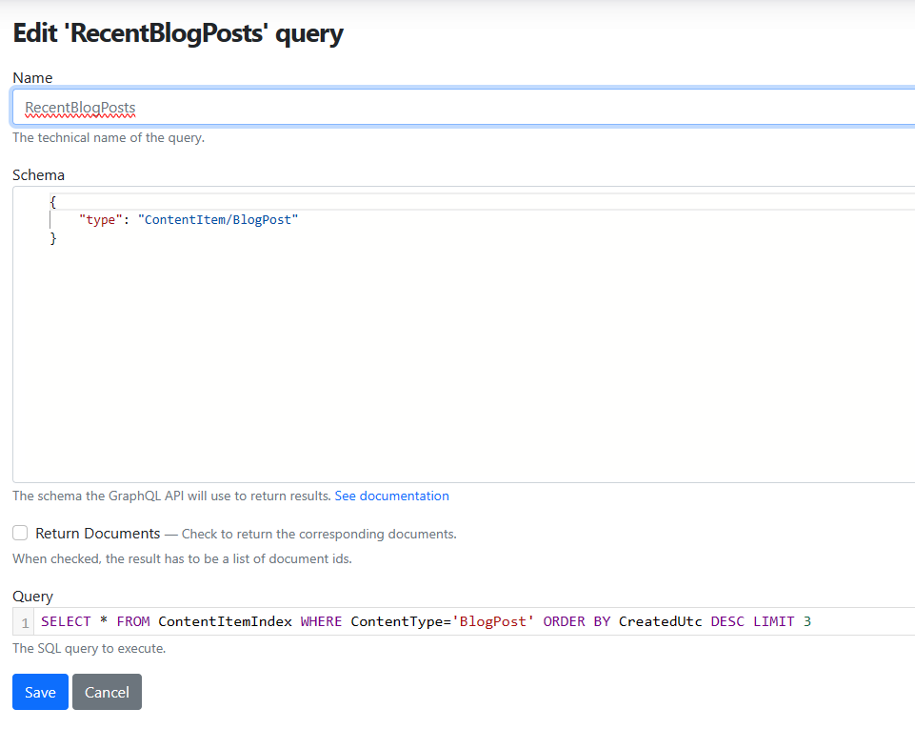The width and height of the screenshot is (915, 729).
Task: Click the Name input containing RecentBlogPosts
Action: pyautogui.click(x=381, y=106)
